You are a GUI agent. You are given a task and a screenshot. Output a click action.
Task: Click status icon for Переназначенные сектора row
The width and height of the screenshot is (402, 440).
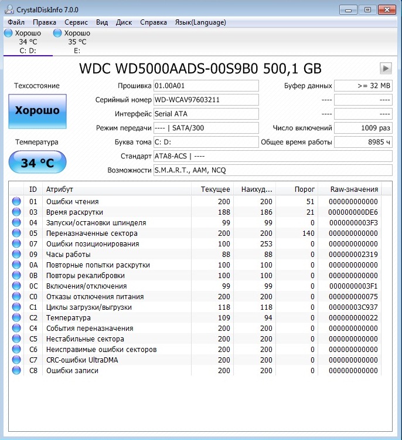coord(16,233)
